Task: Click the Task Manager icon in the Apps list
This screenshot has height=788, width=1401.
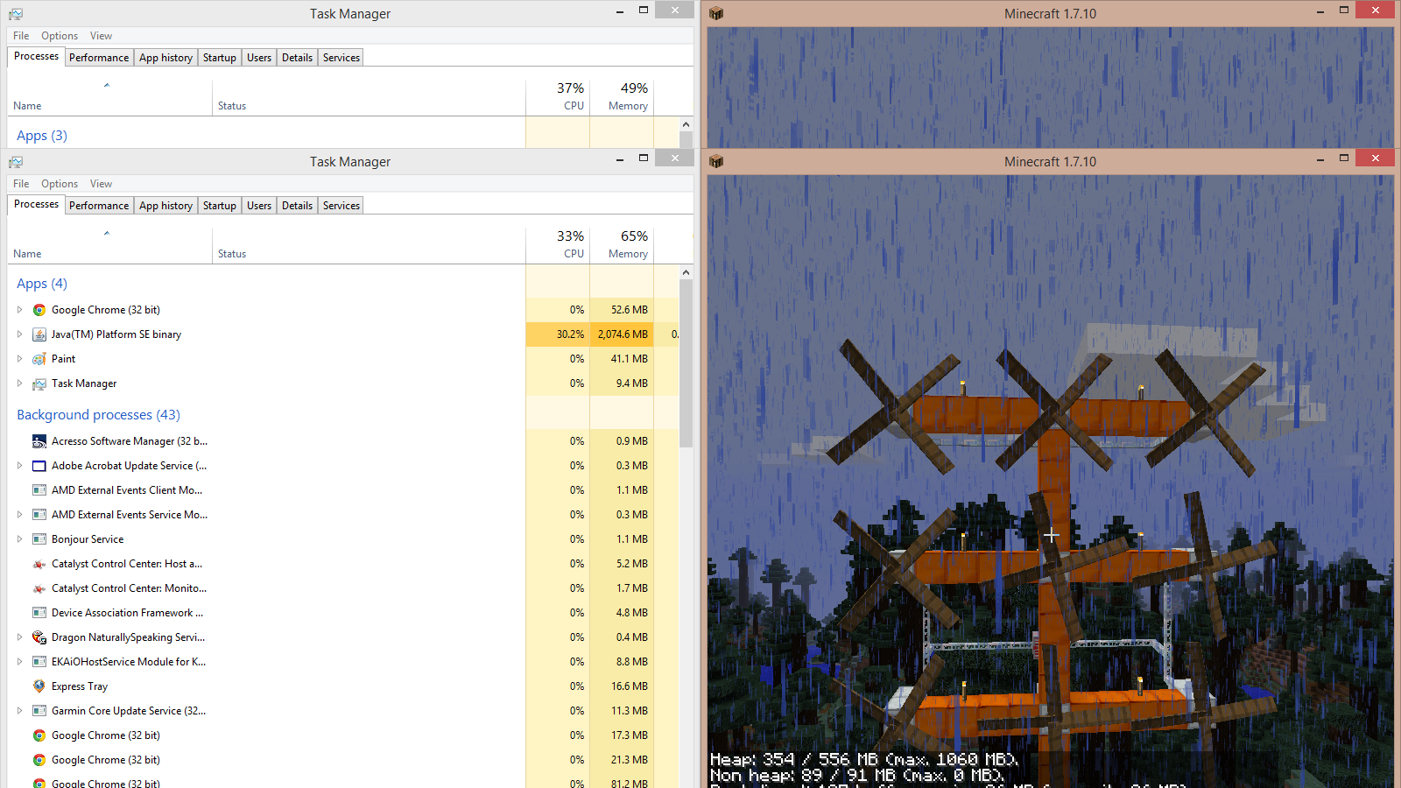Action: click(x=39, y=383)
